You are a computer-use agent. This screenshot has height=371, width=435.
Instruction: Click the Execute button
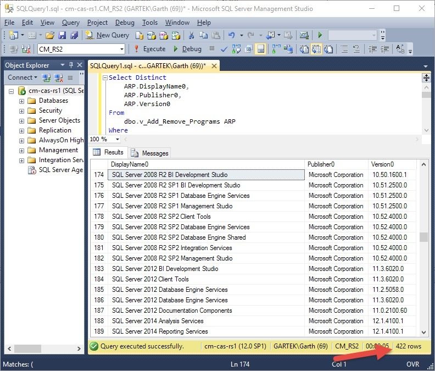point(150,49)
